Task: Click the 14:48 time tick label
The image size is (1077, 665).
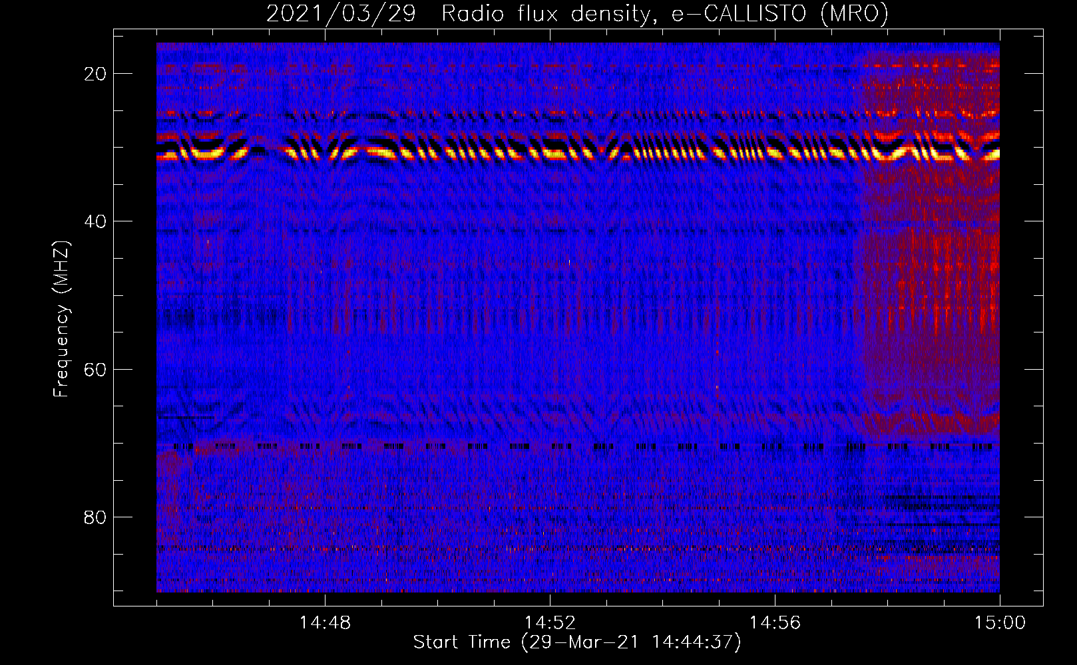Action: [325, 623]
